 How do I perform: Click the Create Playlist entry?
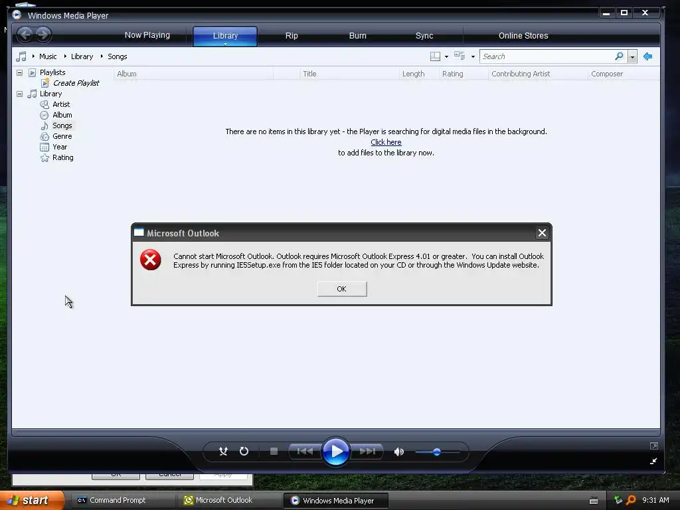point(76,83)
